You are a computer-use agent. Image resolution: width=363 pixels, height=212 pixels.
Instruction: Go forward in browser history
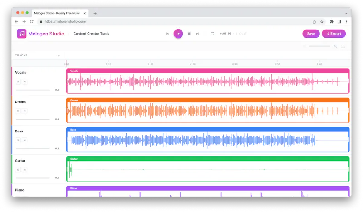24,21
